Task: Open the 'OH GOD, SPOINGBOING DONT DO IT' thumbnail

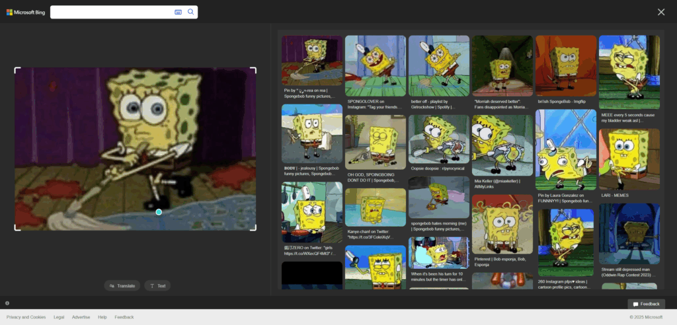Action: (376, 142)
